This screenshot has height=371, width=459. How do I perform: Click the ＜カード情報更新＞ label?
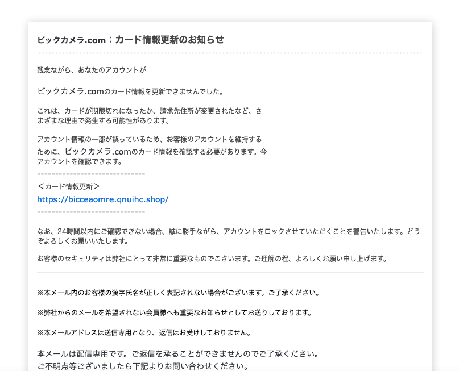point(69,186)
